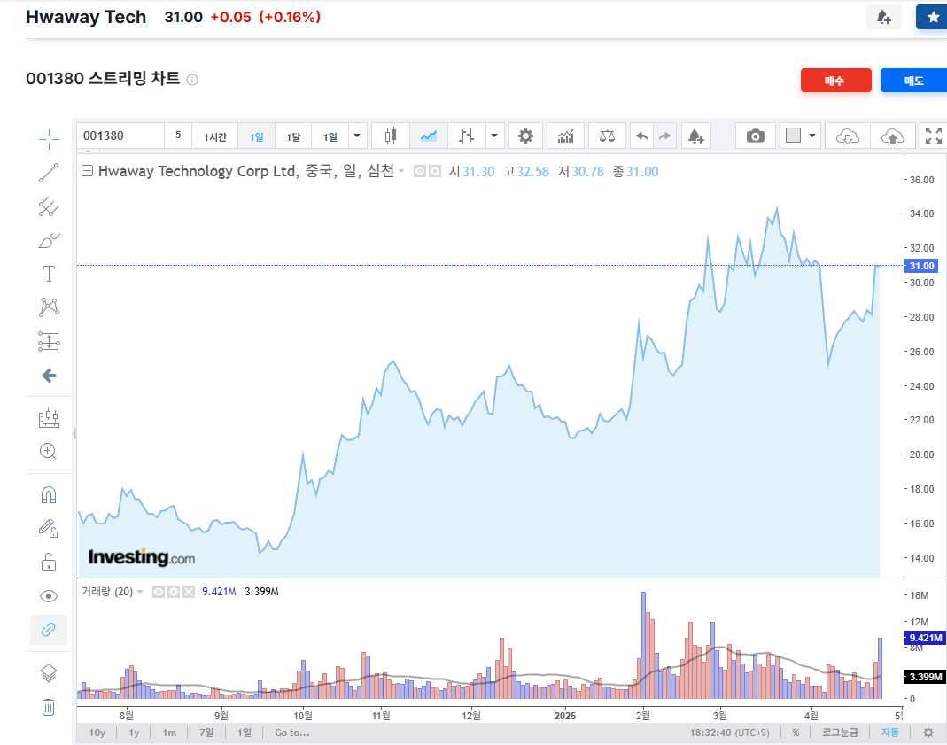The height and width of the screenshot is (745, 947).
Task: Activate the zoom in tool
Action: [x=49, y=451]
